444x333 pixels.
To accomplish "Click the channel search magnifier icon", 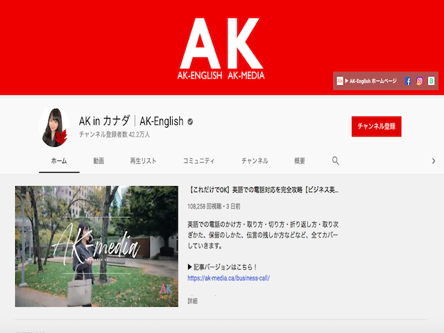I will (335, 160).
